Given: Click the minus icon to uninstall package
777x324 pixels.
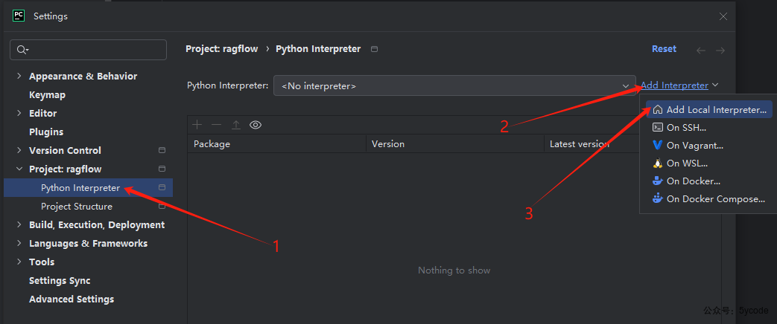Looking at the screenshot, I should click(x=216, y=125).
